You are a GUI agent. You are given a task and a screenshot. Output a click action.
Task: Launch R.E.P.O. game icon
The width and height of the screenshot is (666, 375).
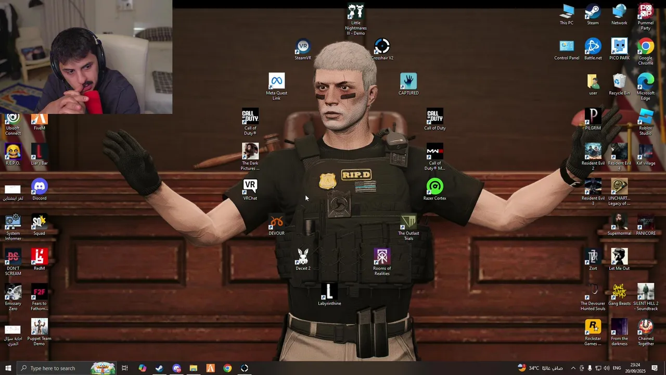[13, 154]
